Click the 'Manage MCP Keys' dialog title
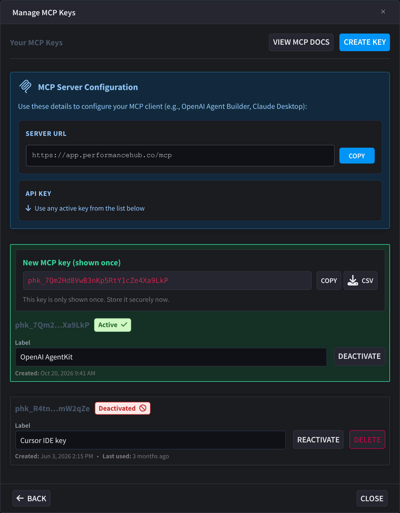The height and width of the screenshot is (513, 400). click(x=44, y=13)
